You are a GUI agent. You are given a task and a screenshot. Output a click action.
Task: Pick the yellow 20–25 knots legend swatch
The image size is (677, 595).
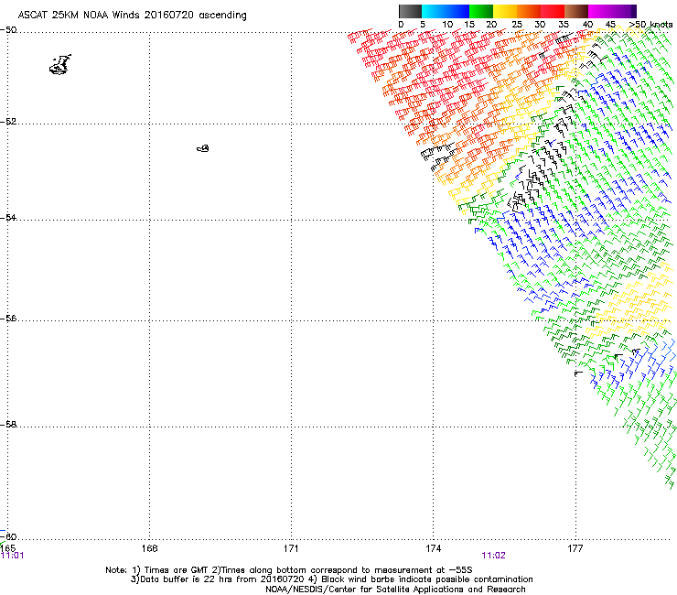[505, 11]
